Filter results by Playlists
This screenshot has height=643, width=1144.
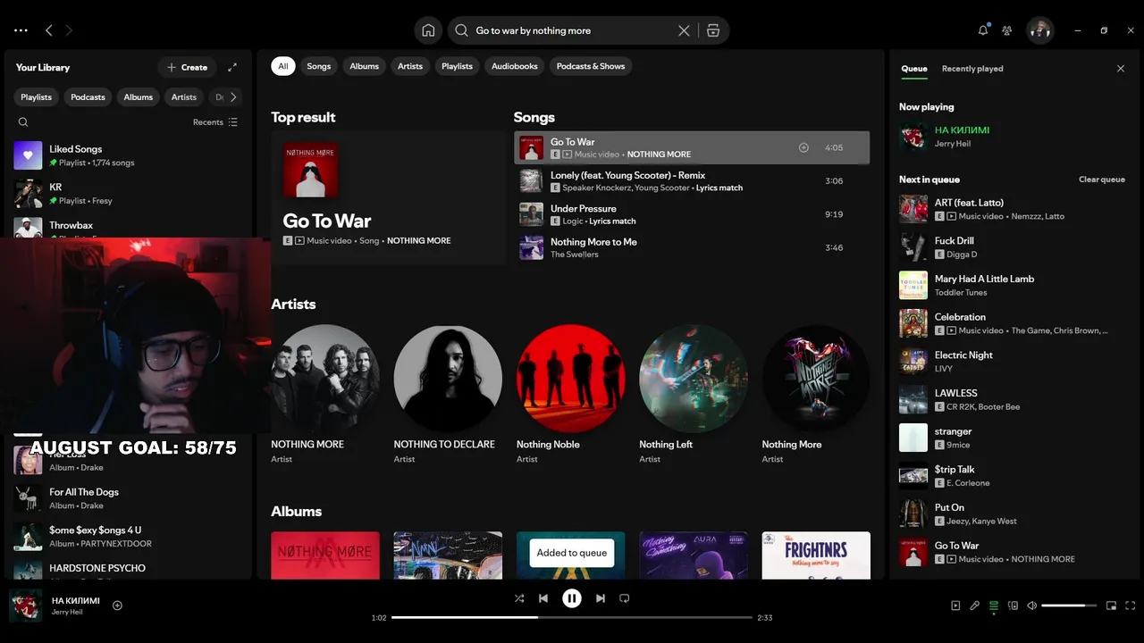(x=457, y=66)
